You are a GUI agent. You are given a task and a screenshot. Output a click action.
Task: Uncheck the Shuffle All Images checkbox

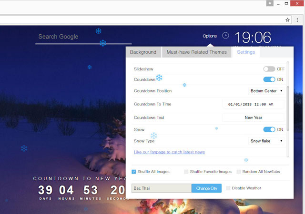pos(134,172)
